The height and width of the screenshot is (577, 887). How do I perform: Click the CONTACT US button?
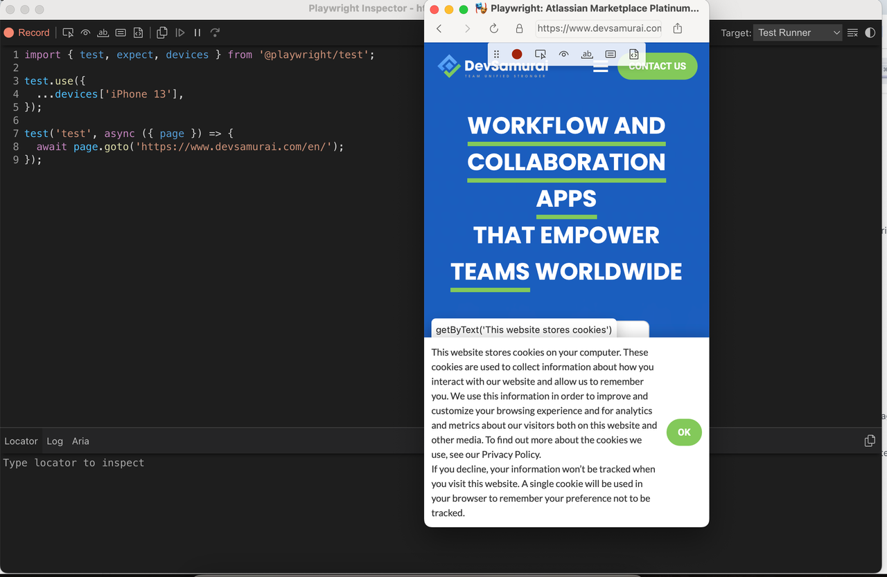[x=657, y=66]
